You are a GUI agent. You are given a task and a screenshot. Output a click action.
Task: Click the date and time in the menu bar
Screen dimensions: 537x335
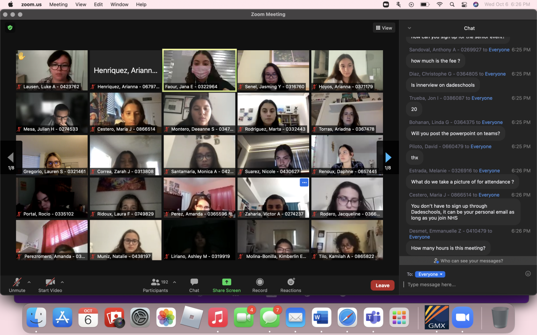[507, 5]
